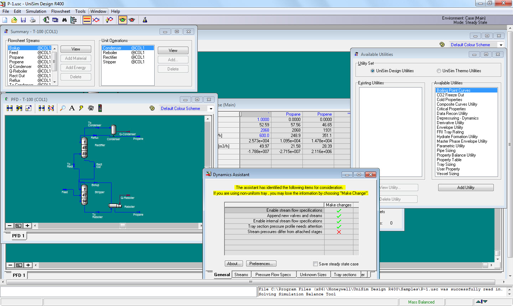The height and width of the screenshot is (306, 513).
Task: Select Tray Sizing in Available Utilities list
Action: pos(466,164)
